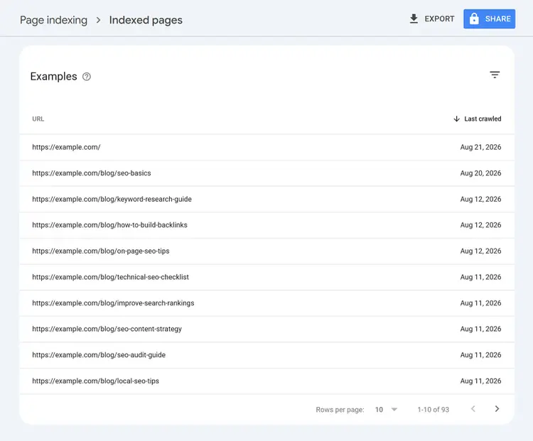The width and height of the screenshot is (533, 441).
Task: Click the URL column header
Action: pos(38,119)
